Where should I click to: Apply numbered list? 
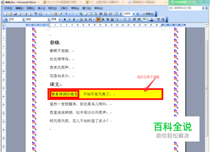[125, 19]
